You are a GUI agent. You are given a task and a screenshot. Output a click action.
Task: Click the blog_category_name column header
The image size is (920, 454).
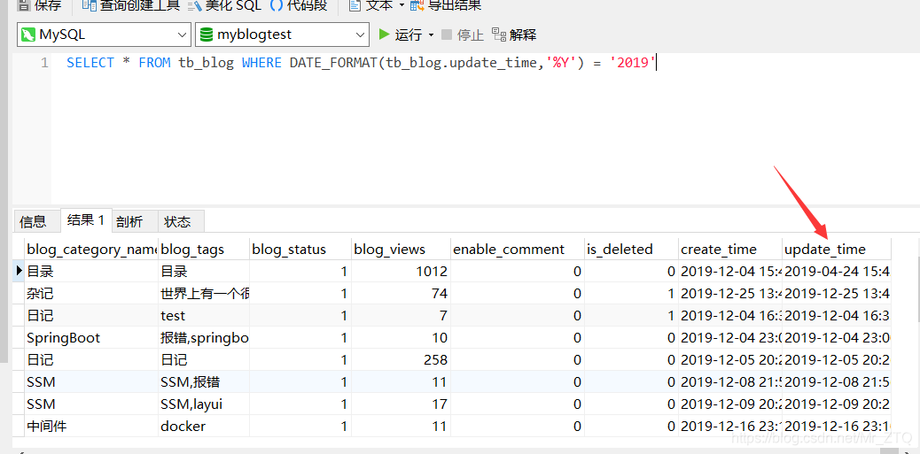[91, 250]
